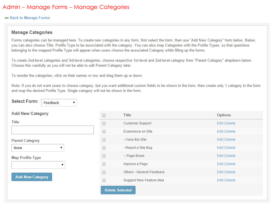Delete the Customer Support category
Viewport: 273px width, 206px height.
tap(230, 123)
